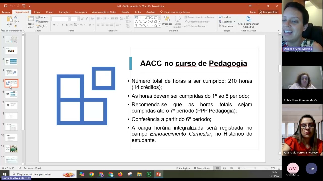This screenshot has width=323, height=181.
Task: Switch to Reading view icon
Action: (232, 168)
